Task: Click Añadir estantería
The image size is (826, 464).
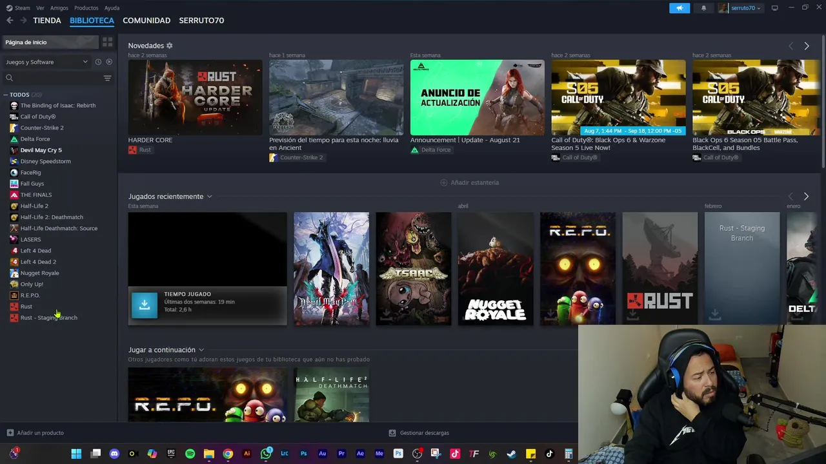Action: (469, 182)
